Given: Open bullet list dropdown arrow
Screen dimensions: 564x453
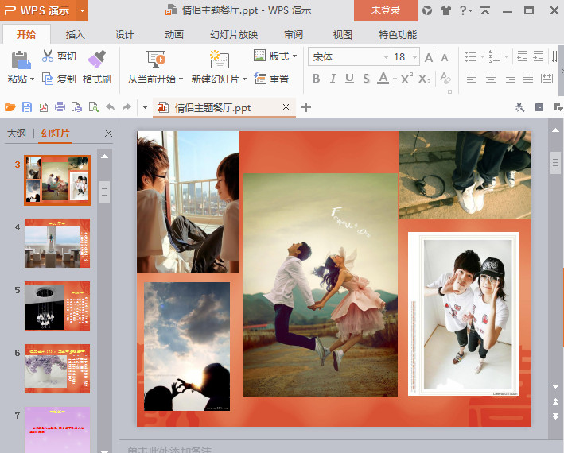Looking at the screenshot, I should tap(482, 56).
